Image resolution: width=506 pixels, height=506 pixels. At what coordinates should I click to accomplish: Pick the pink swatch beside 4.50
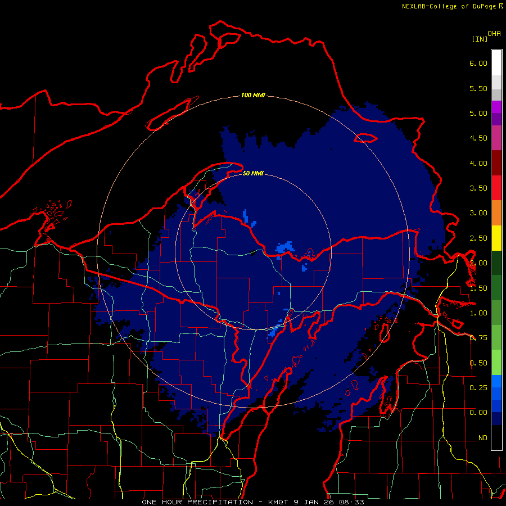(496, 138)
